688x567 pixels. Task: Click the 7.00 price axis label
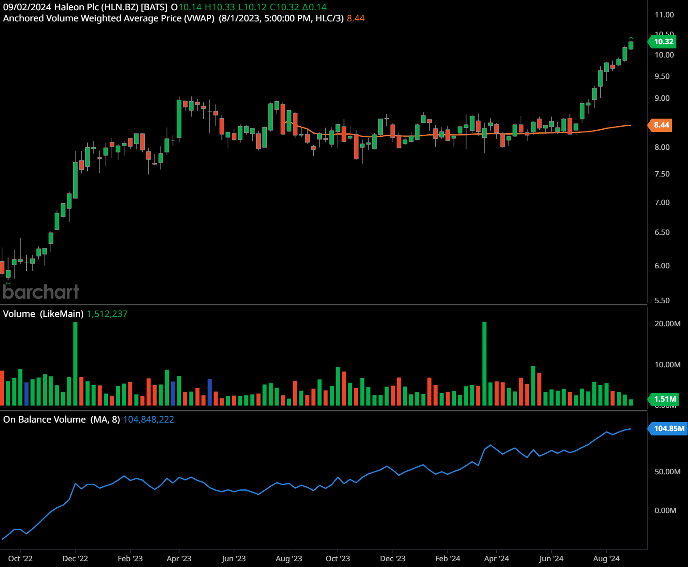pyautogui.click(x=662, y=202)
